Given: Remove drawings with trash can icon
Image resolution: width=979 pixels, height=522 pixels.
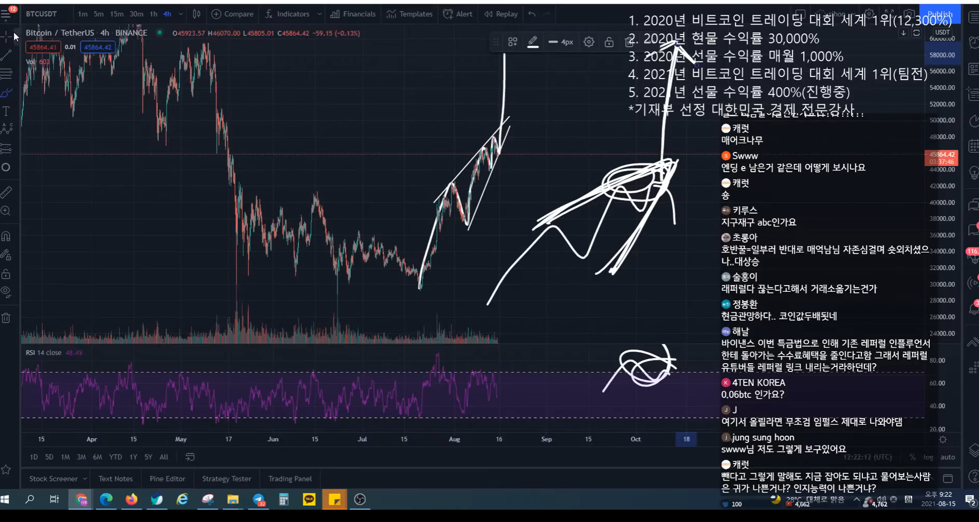Looking at the screenshot, I should 6,318.
